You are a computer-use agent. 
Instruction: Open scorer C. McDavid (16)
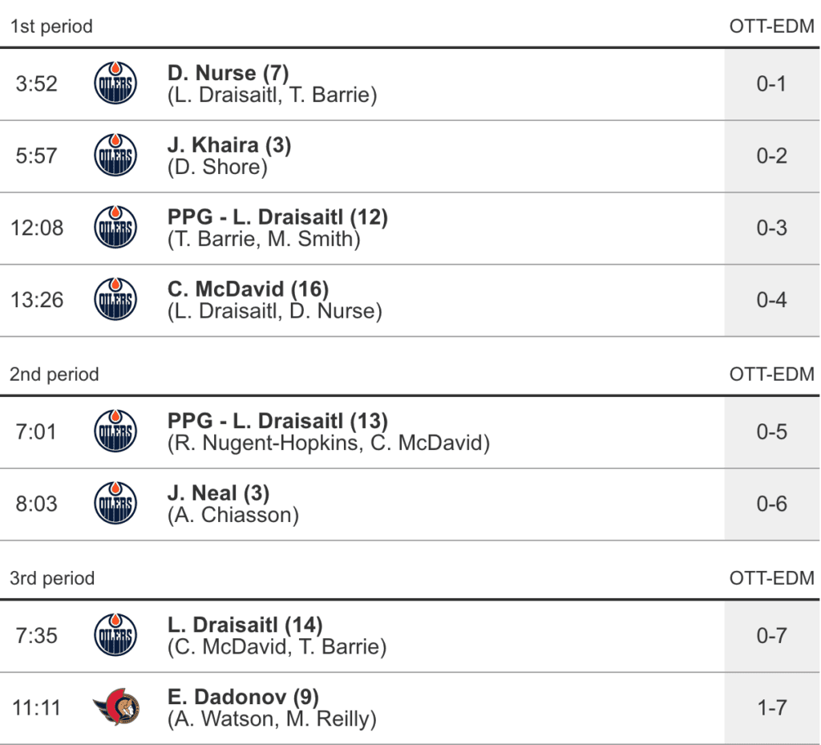tap(248, 289)
